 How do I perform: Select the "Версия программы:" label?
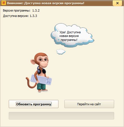coord(17,10)
